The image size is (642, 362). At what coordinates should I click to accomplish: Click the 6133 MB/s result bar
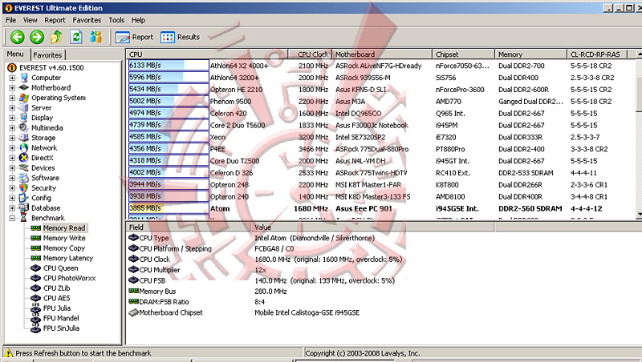(169, 66)
